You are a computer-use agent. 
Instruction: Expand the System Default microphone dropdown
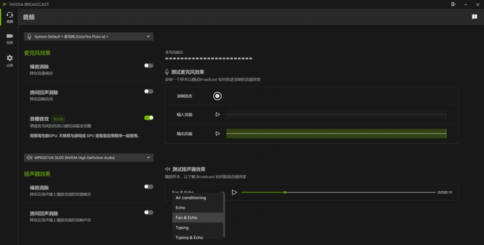89,37
